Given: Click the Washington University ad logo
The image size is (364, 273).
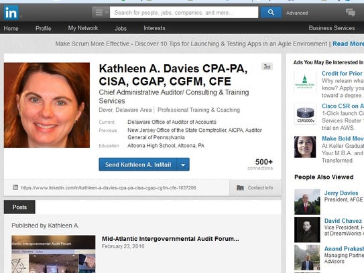Looking at the screenshot, I should point(305,82).
